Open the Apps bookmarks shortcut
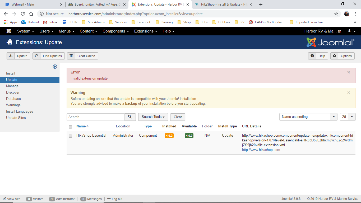361x203 pixels. point(11,22)
